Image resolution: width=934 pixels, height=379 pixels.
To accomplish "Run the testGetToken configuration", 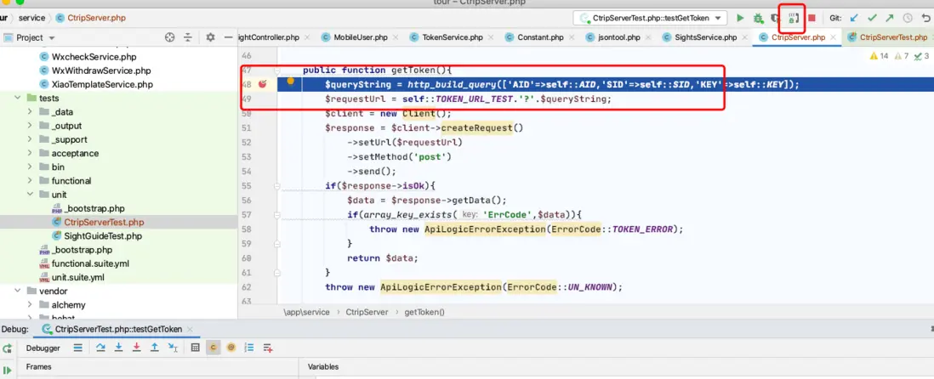I will [740, 18].
